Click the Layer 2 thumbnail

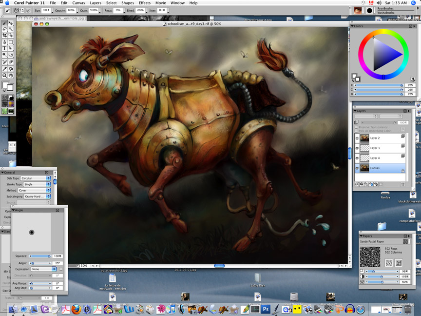(364, 138)
